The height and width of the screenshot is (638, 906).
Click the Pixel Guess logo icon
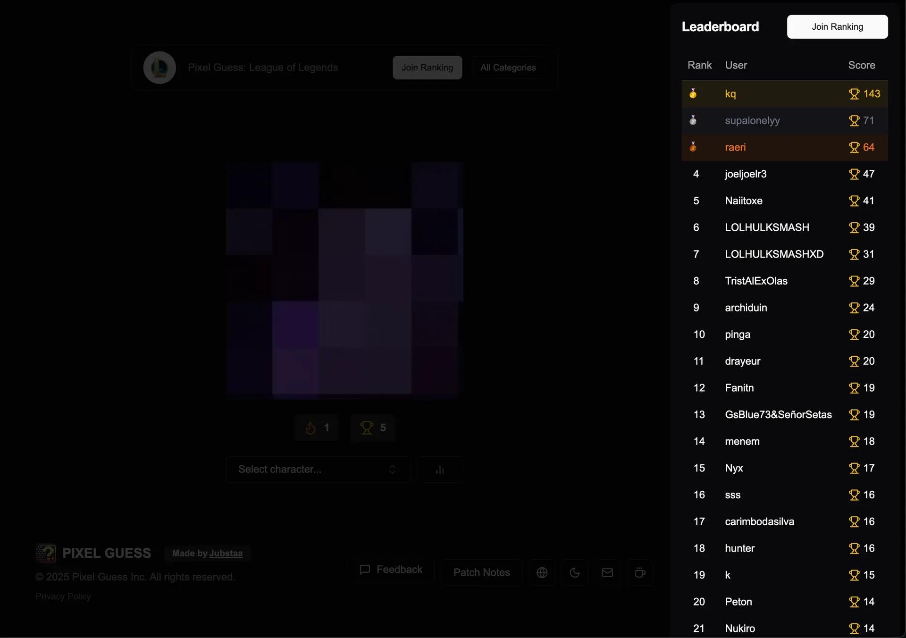click(x=46, y=553)
